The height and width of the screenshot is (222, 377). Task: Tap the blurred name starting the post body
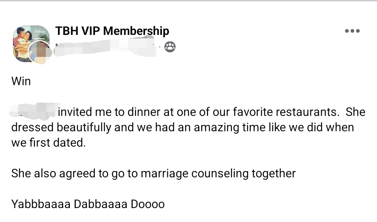coord(34,110)
